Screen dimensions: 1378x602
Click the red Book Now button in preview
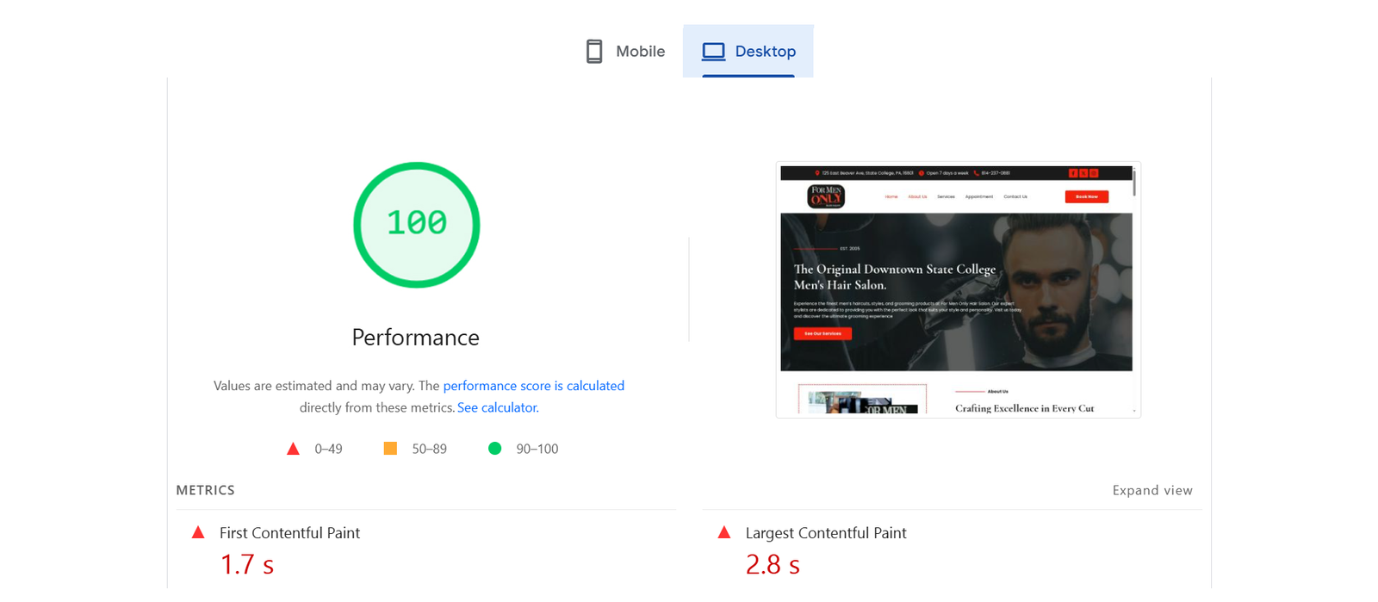click(x=1086, y=197)
